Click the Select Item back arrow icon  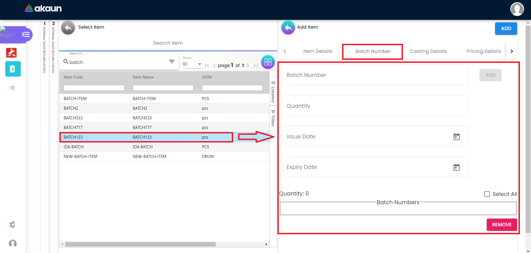(x=68, y=28)
